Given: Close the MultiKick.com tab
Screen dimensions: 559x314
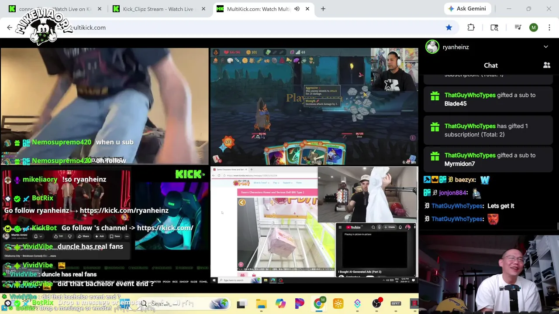Looking at the screenshot, I should pos(307,9).
